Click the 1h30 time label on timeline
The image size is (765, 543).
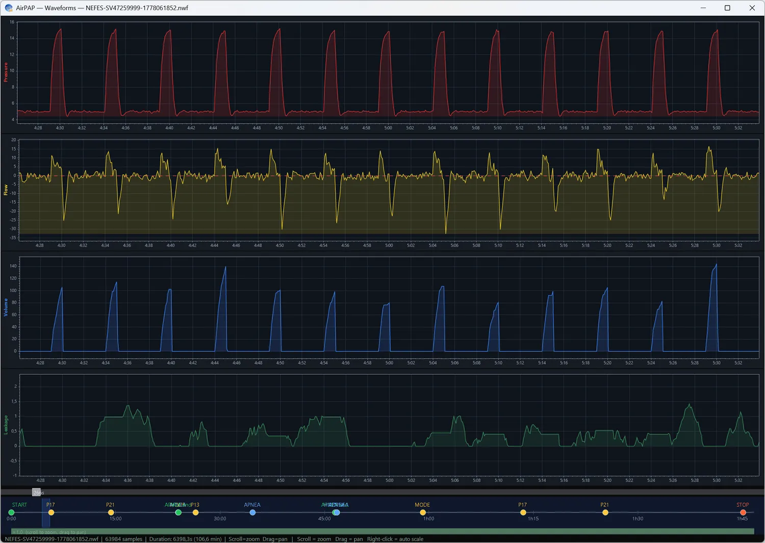(637, 519)
